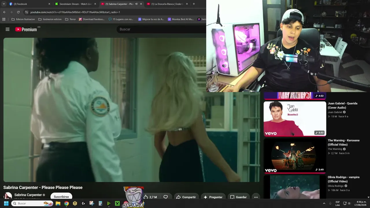Expand the tab search dropdown arrow
The height and width of the screenshot is (208, 370).
[4, 4]
